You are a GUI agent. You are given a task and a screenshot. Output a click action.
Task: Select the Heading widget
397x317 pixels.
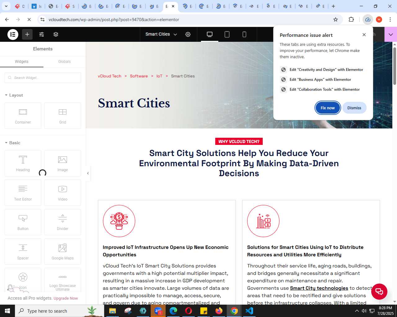(x=23, y=163)
